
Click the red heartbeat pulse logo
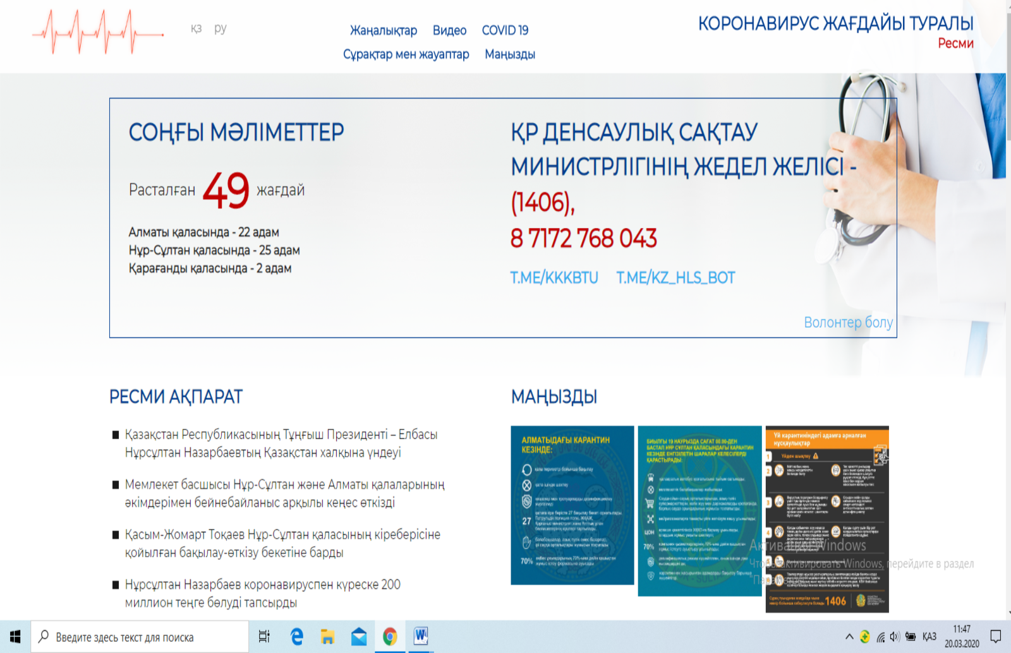tap(98, 32)
